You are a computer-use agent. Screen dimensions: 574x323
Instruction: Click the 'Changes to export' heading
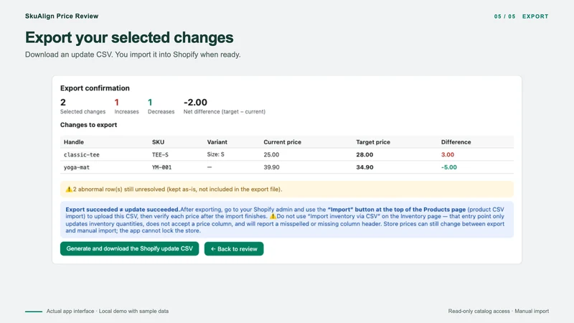point(88,125)
